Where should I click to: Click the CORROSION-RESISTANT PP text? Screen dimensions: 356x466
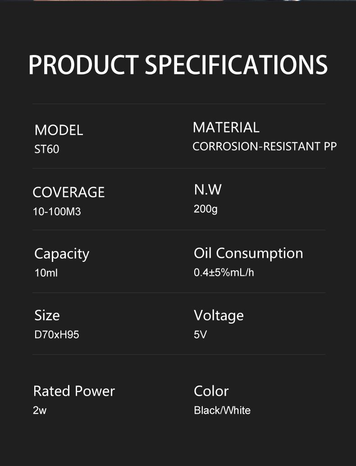tap(265, 146)
